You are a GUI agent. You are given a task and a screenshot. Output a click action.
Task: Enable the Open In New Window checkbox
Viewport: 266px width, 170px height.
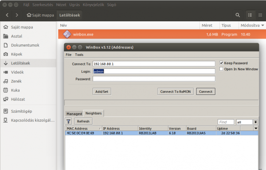(221, 69)
